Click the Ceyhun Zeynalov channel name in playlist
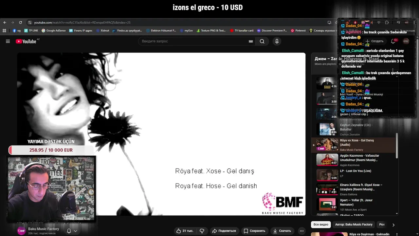 350,134
